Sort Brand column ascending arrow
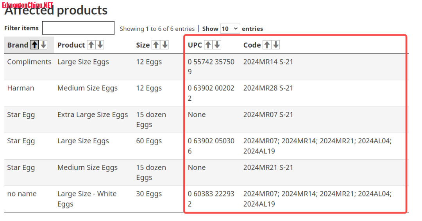This screenshot has height=221, width=422. [34, 45]
